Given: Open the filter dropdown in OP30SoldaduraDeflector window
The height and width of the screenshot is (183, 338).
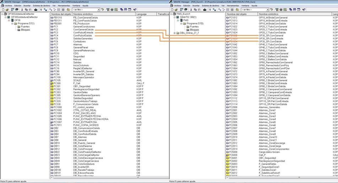Looking at the screenshot, I should 99,10.
